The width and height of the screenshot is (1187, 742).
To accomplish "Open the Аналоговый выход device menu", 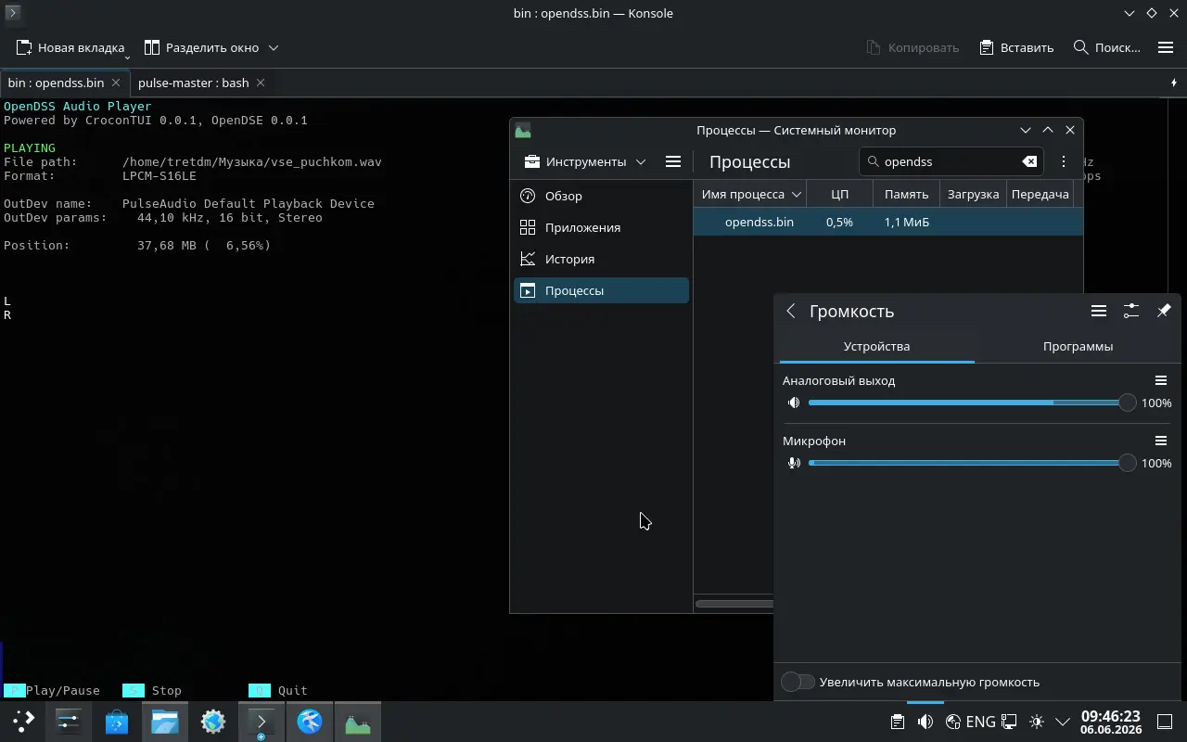I will click(x=1160, y=380).
